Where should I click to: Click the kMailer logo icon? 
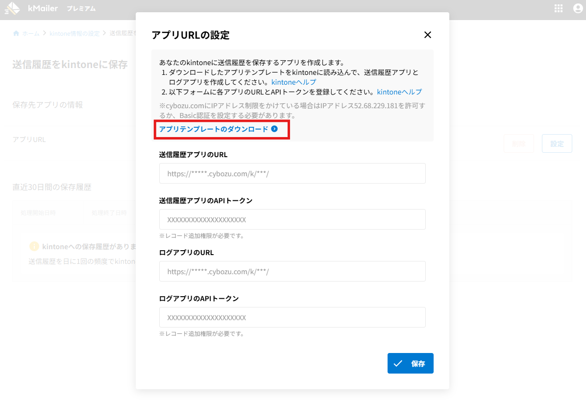point(12,8)
